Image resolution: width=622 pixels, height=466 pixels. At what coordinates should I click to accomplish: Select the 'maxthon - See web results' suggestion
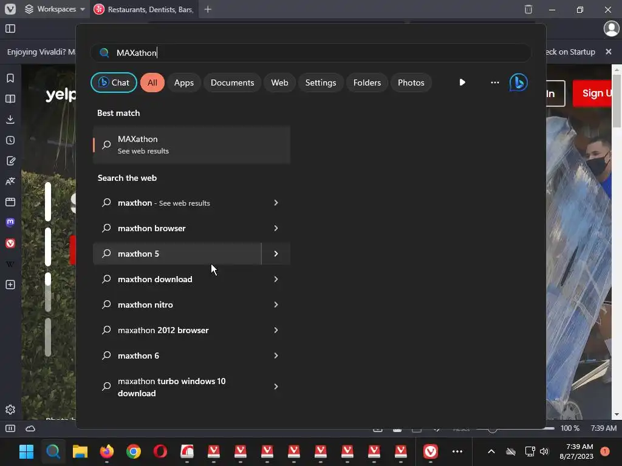(177, 203)
